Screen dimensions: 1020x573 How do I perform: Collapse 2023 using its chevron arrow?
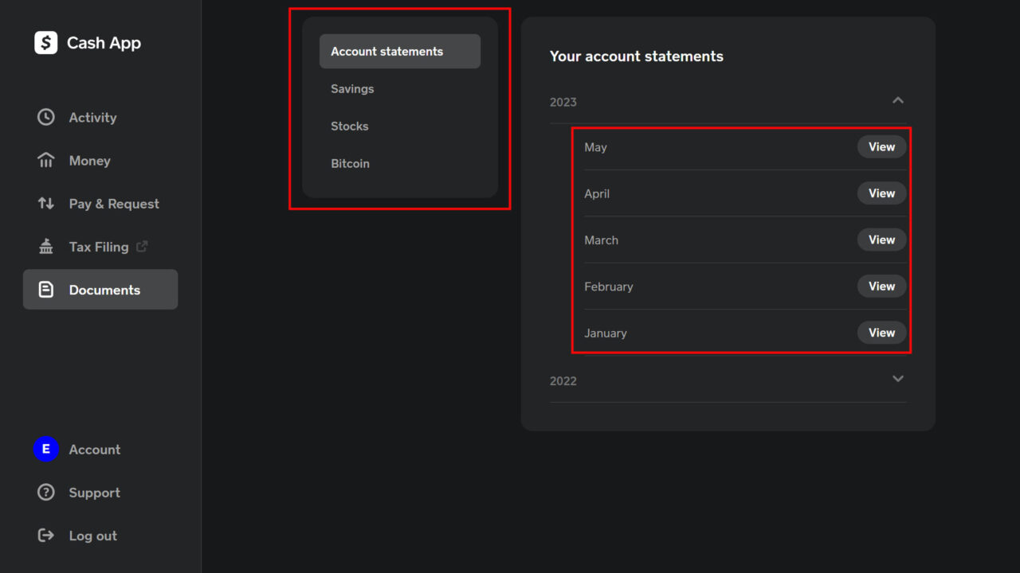coord(898,101)
